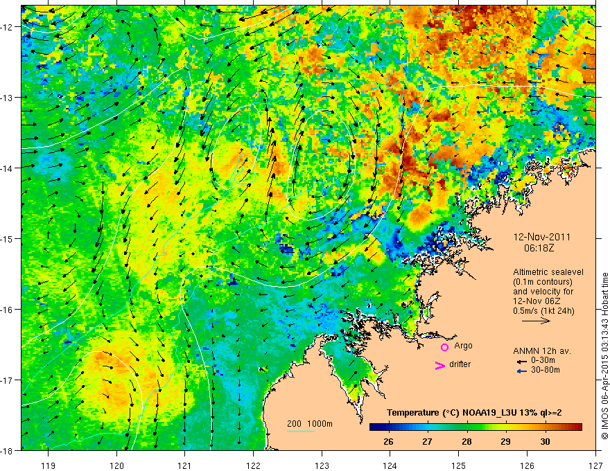
Task: Click the cyan 200 1000m depth contour line sample
Action: 301,431
